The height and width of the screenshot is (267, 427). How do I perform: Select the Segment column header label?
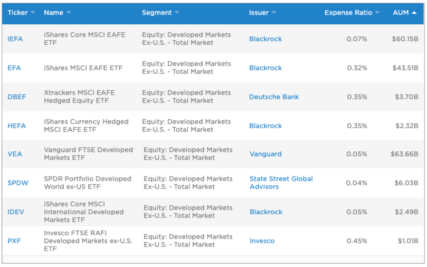pos(157,13)
